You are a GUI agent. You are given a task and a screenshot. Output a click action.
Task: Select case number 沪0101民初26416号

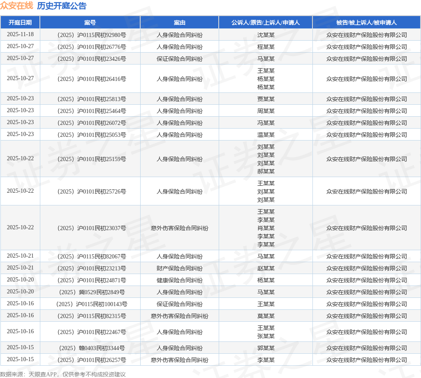pos(92,79)
